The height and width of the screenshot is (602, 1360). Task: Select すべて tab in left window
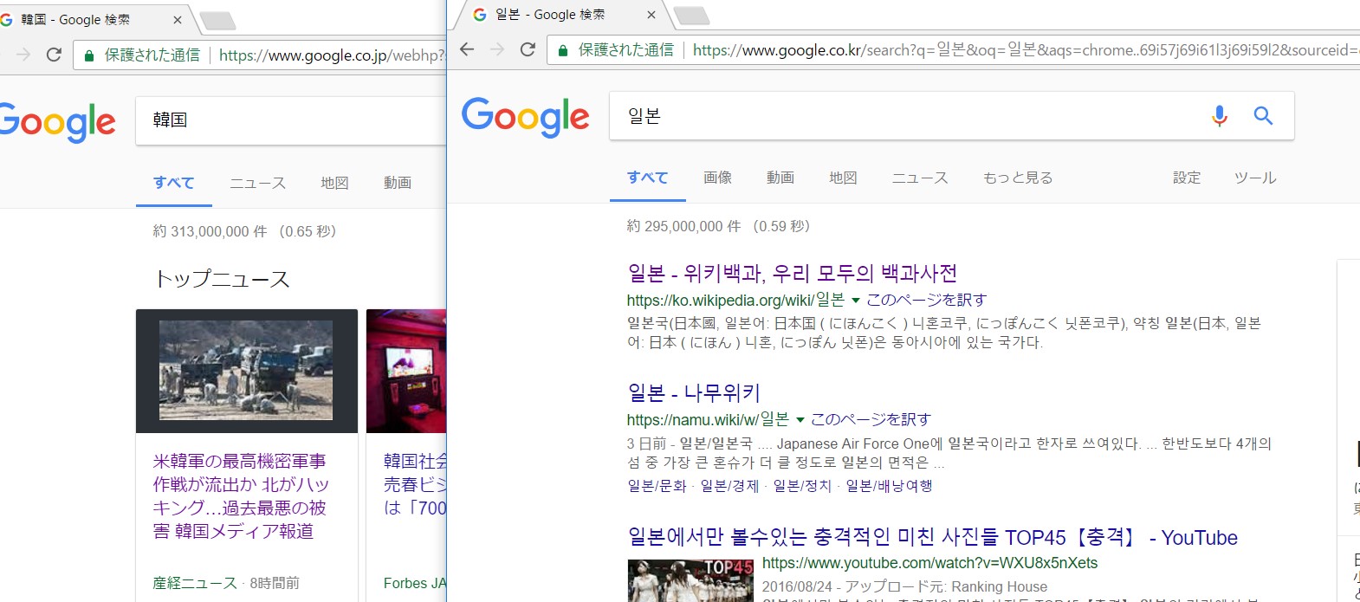pyautogui.click(x=174, y=183)
